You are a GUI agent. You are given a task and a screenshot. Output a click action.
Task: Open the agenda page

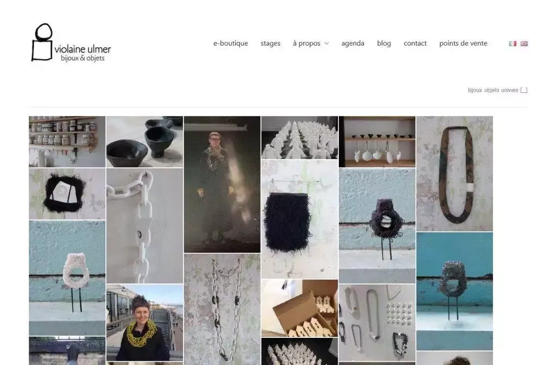pyautogui.click(x=352, y=43)
